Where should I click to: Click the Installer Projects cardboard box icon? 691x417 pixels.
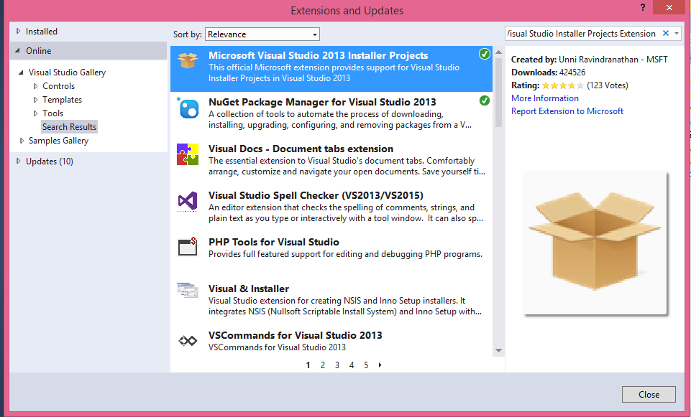click(x=188, y=60)
